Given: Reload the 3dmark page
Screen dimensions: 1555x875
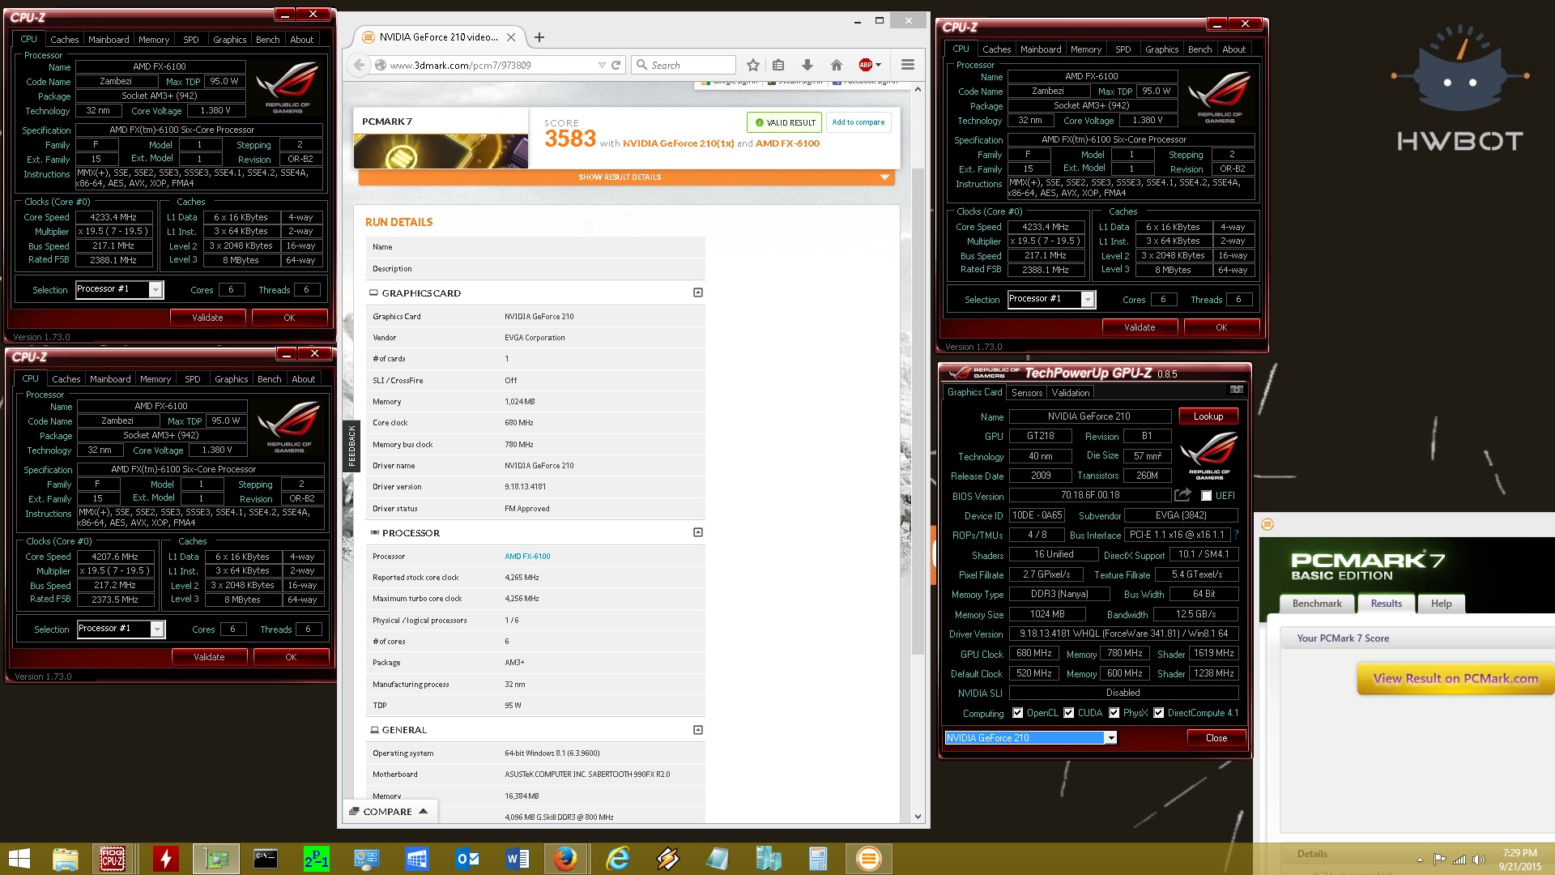Looking at the screenshot, I should [x=616, y=65].
